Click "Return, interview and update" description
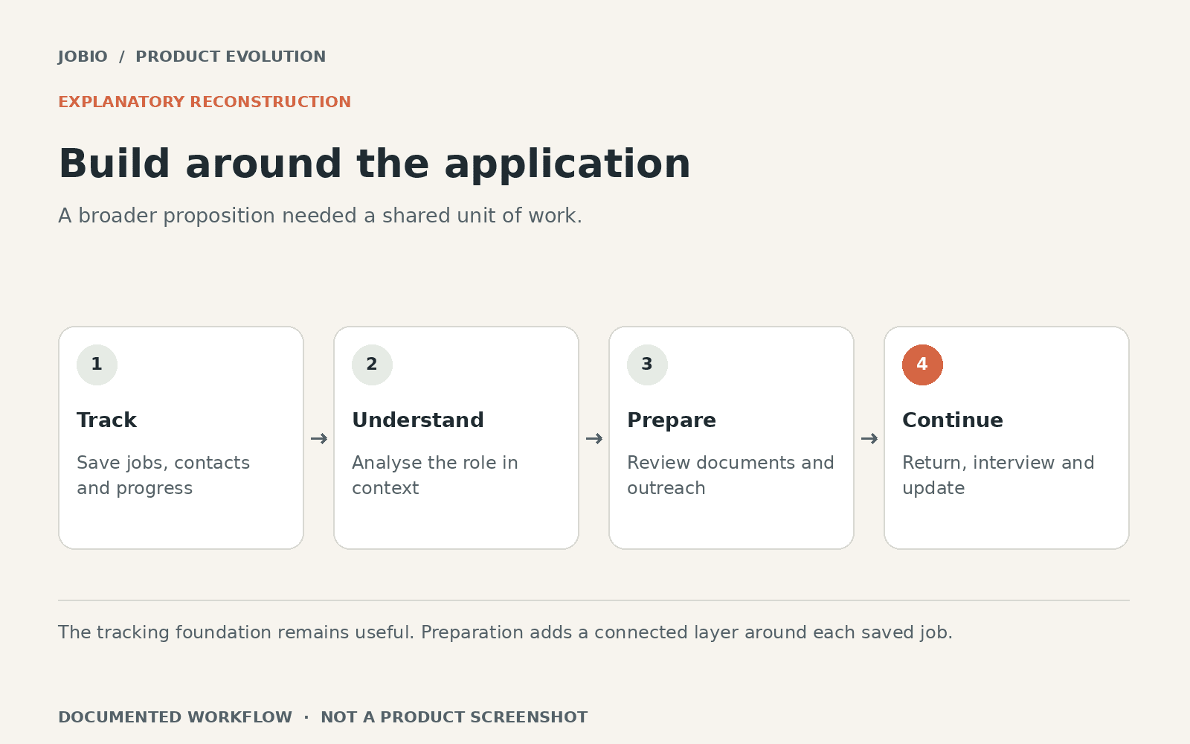Image resolution: width=1190 pixels, height=744 pixels. pyautogui.click(x=998, y=475)
